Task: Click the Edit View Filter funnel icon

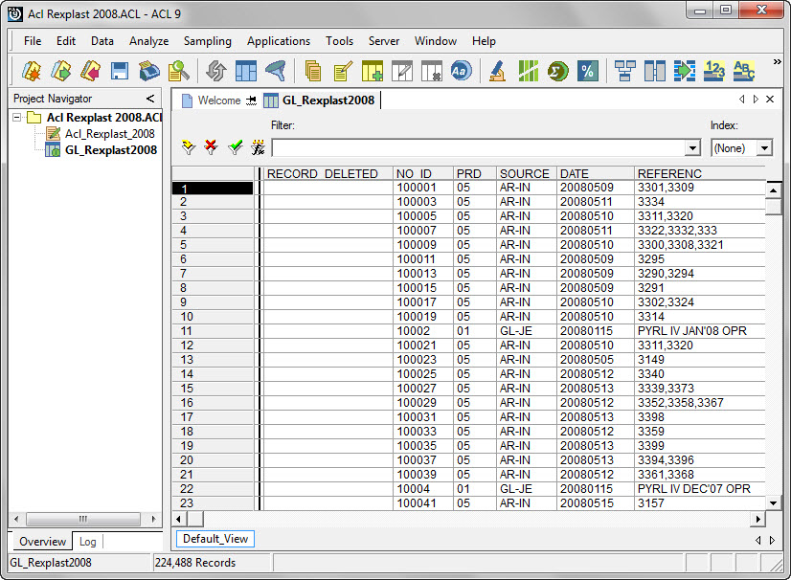Action: click(x=188, y=147)
